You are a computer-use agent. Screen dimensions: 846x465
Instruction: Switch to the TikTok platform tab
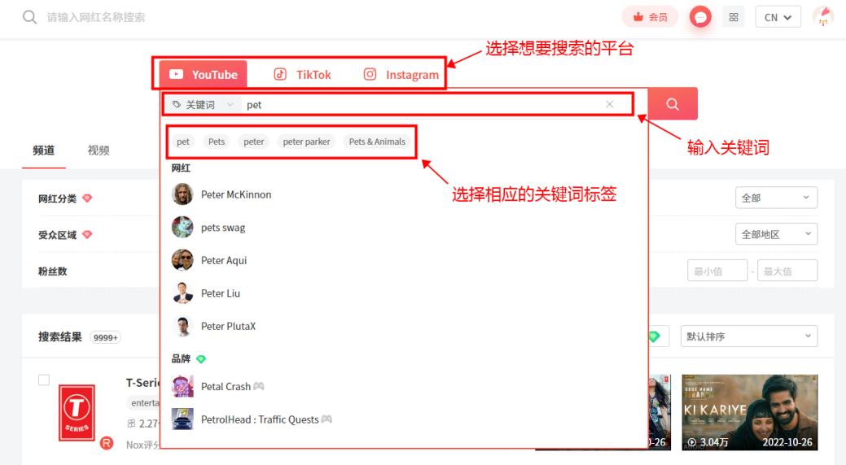pyautogui.click(x=302, y=75)
